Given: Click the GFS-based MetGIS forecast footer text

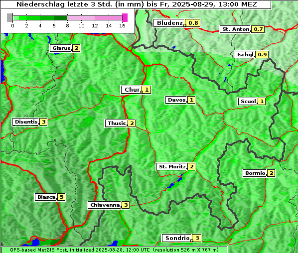Looking at the screenshot, I should coord(114,250).
